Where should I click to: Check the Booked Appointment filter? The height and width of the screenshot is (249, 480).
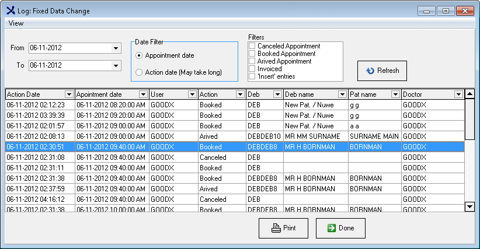click(252, 54)
